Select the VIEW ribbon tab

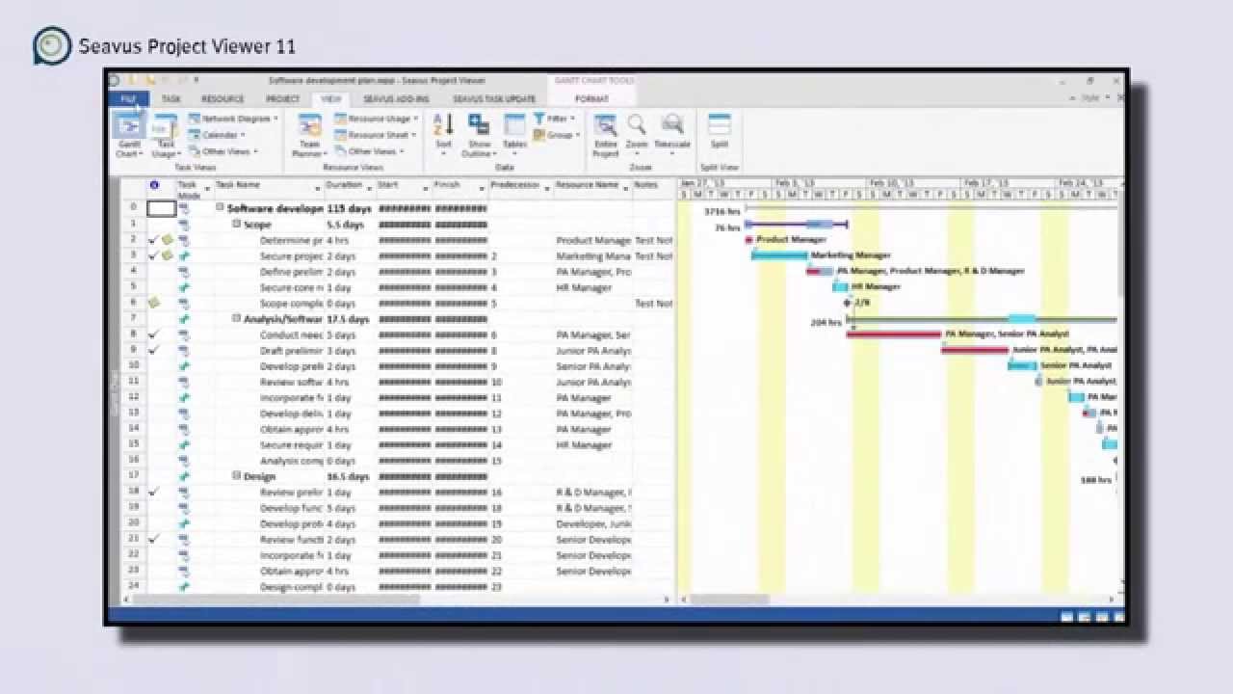point(331,98)
